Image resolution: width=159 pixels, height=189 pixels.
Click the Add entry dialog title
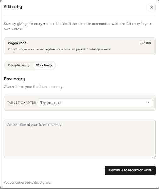coord(13,7)
